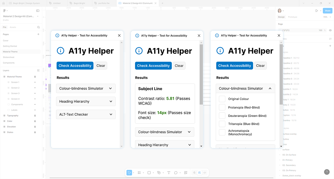Click Check Accessibility in the right window
This screenshot has height=179, width=334.
234,66
